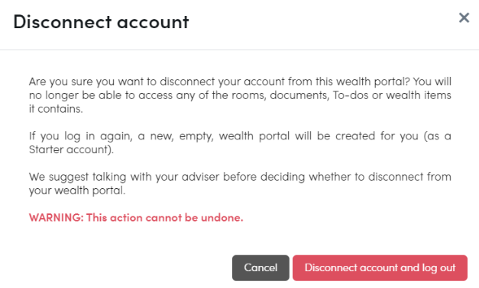Click the phrase 'wealth items' in first paragraph
Image resolution: width=479 pixels, height=288 pixels.
pos(419,95)
